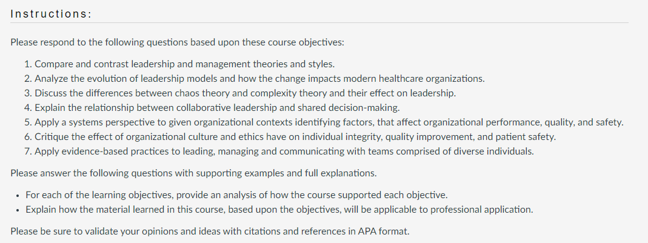Click objective 3 on chaos and complexity theory
This screenshot has height=243, width=648.
(x=240, y=93)
